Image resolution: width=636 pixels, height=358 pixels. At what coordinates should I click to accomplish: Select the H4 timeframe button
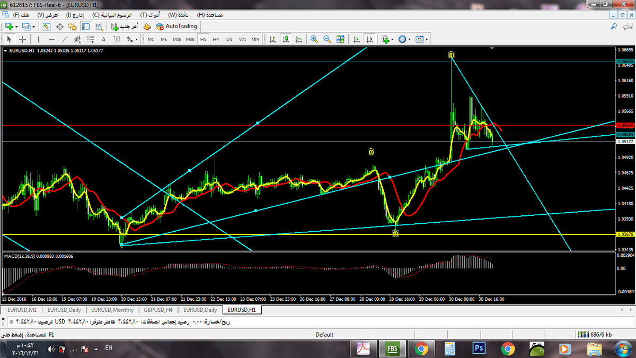pos(216,39)
